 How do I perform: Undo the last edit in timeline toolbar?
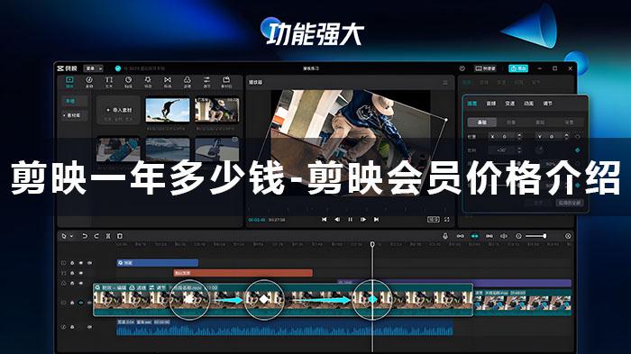coord(85,236)
